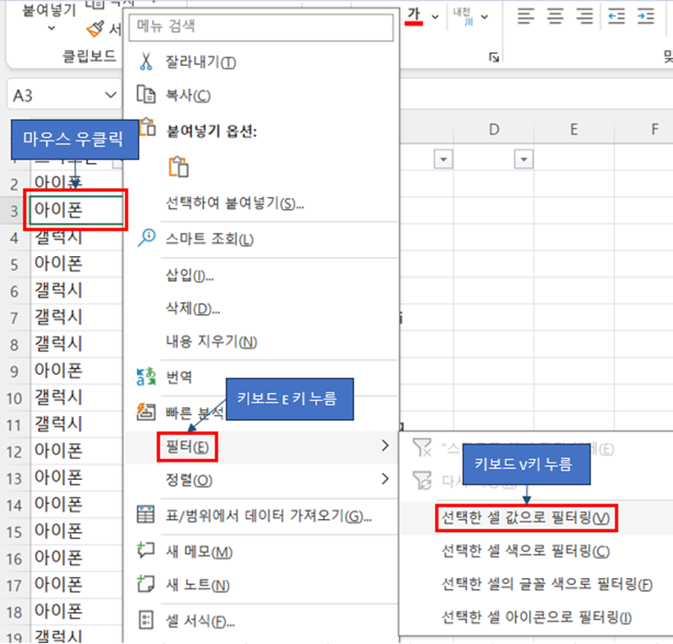Click the paste clipboard icon under Paste Options
Image resolution: width=673 pixels, height=644 pixels.
coord(178,167)
